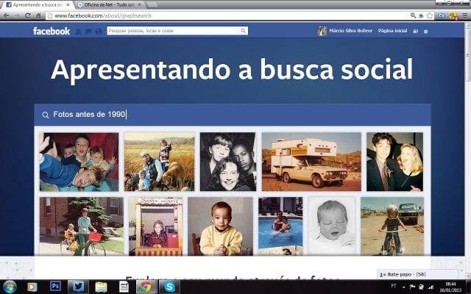Open photo of child with helmet on bike
The image size is (471, 294).
pos(392,226)
